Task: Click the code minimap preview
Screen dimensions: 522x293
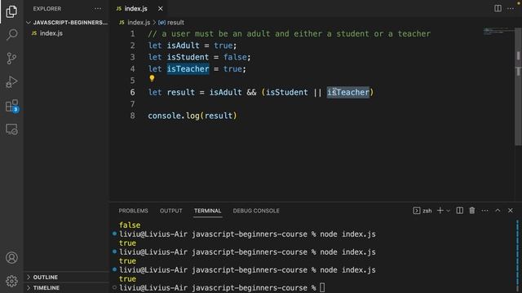Action: click(x=498, y=32)
